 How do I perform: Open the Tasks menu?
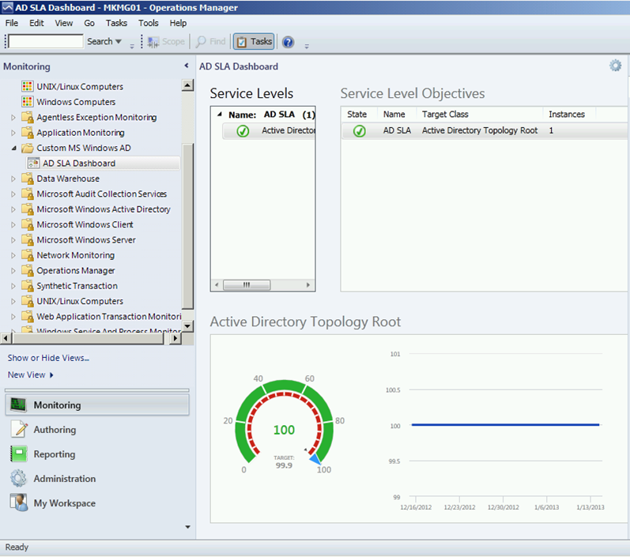tap(116, 23)
